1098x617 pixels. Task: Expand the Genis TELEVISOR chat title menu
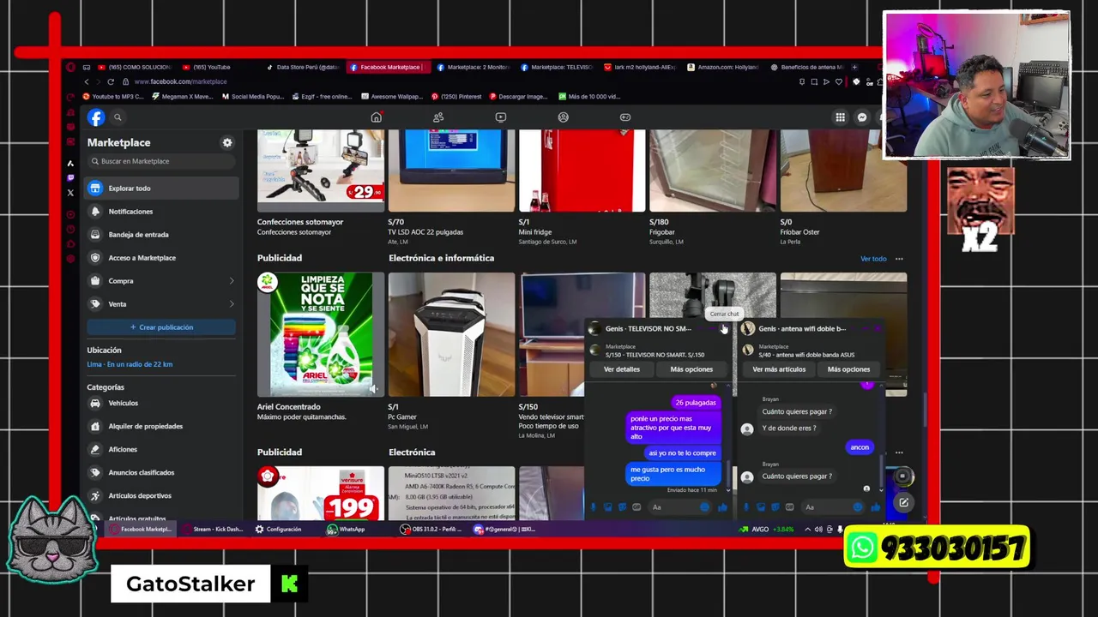point(648,328)
